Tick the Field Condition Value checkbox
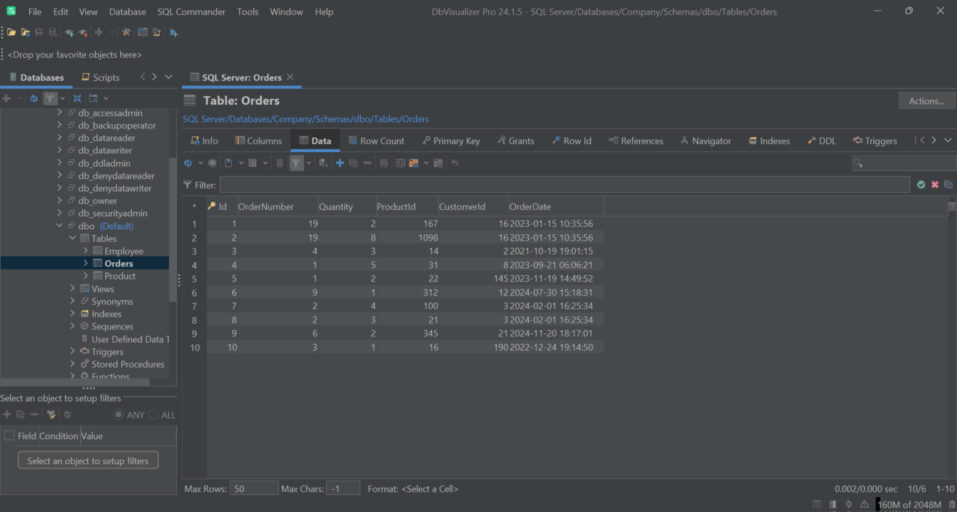The height and width of the screenshot is (512, 957). pos(9,435)
